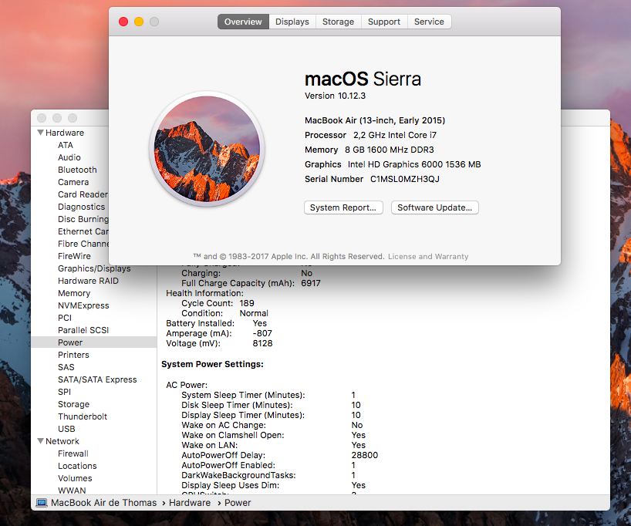Click the Wake on LAN row
631x526 pixels.
(x=274, y=445)
